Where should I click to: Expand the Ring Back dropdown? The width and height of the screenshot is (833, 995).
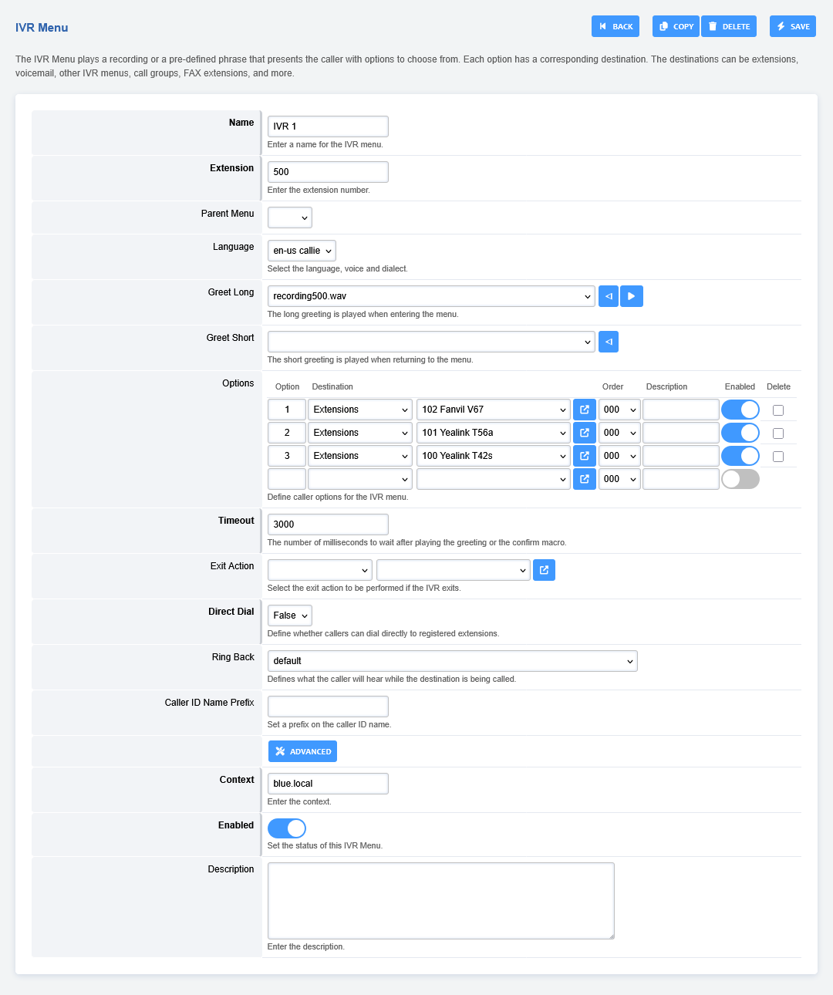(x=452, y=661)
